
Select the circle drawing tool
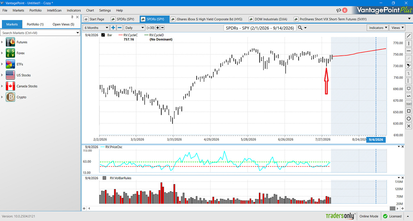click(409, 119)
